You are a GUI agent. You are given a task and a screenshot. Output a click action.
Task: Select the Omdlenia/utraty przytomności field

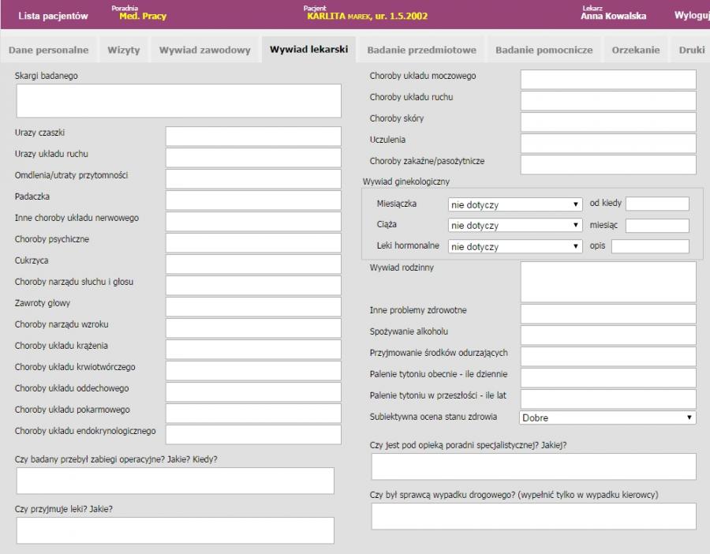(253, 179)
